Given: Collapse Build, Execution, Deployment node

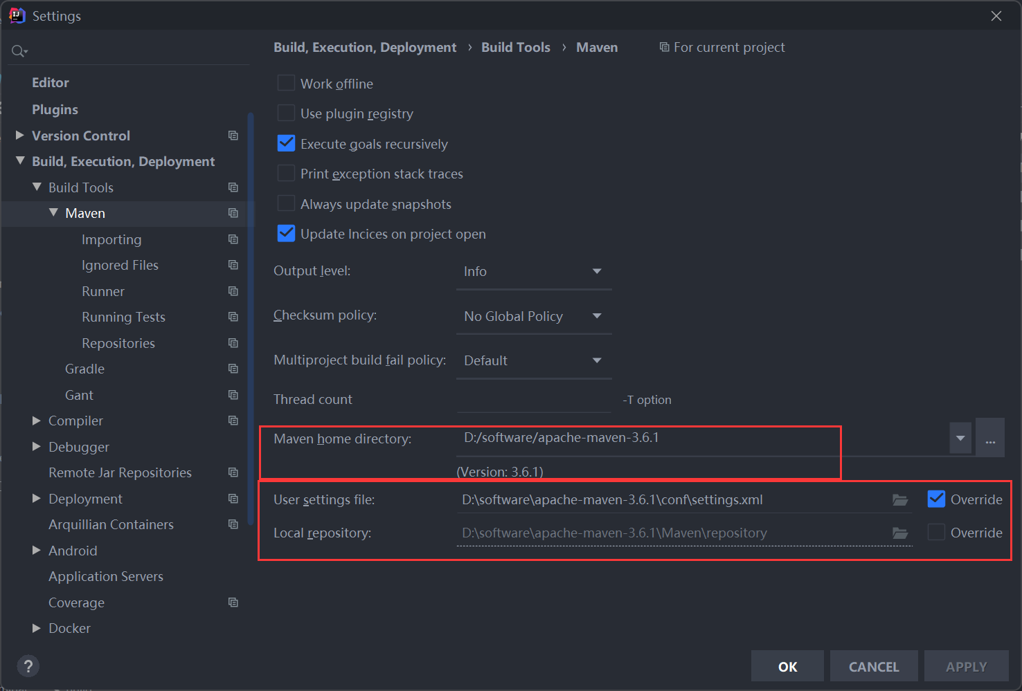Looking at the screenshot, I should pos(19,160).
